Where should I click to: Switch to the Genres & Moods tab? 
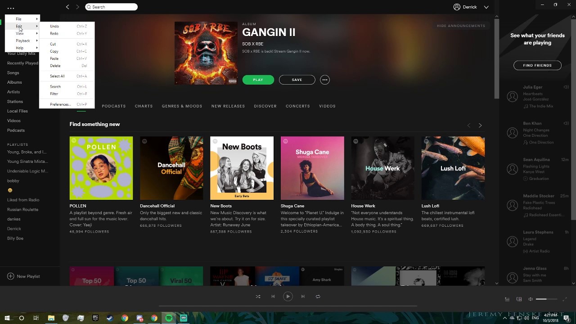click(x=182, y=106)
